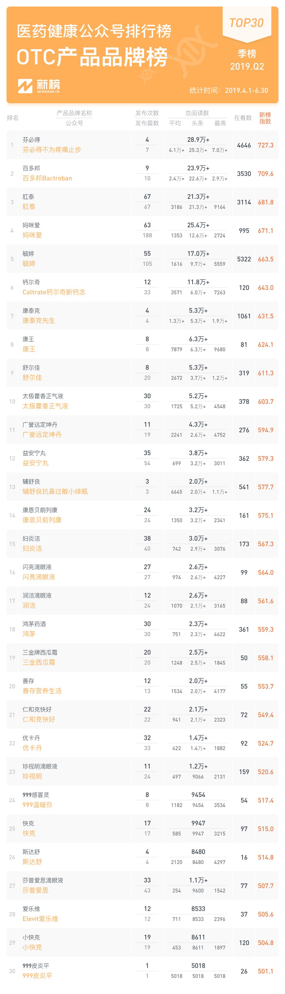Open the 善存营养生活 account link
The width and height of the screenshot is (285, 994).
coord(42,691)
